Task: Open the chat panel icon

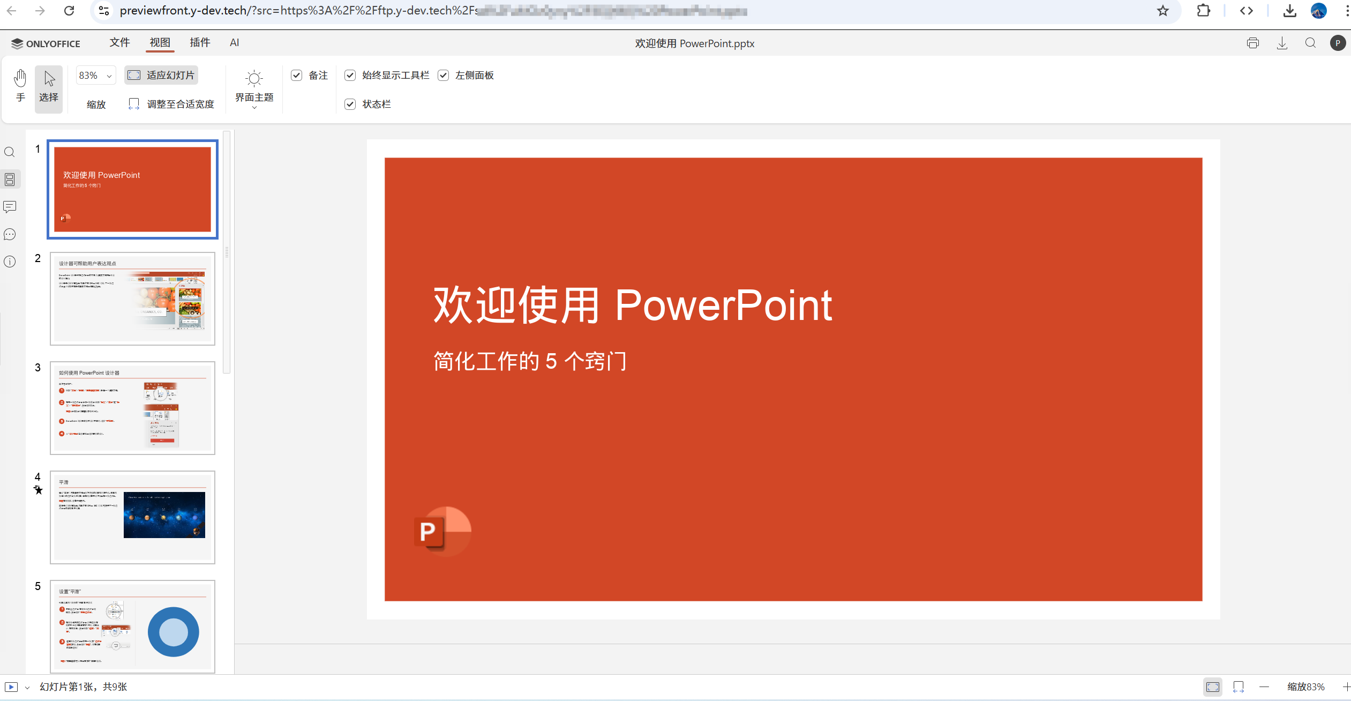Action: click(x=10, y=234)
